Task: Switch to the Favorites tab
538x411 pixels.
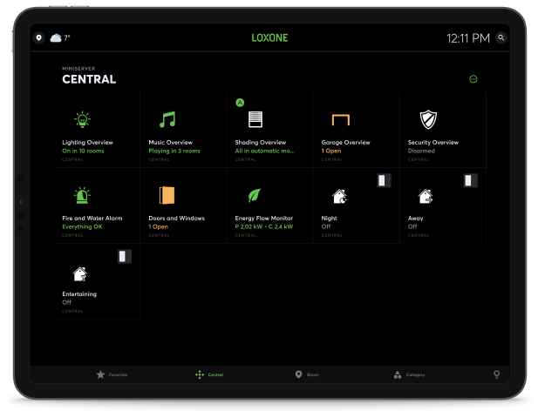Action: [x=112, y=374]
